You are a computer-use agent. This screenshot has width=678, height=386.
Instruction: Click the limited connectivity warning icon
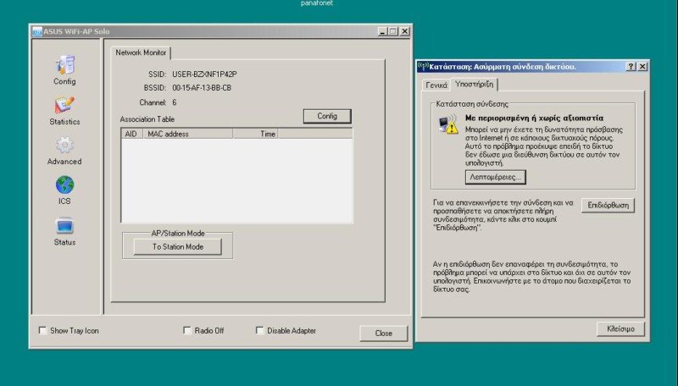(x=448, y=124)
